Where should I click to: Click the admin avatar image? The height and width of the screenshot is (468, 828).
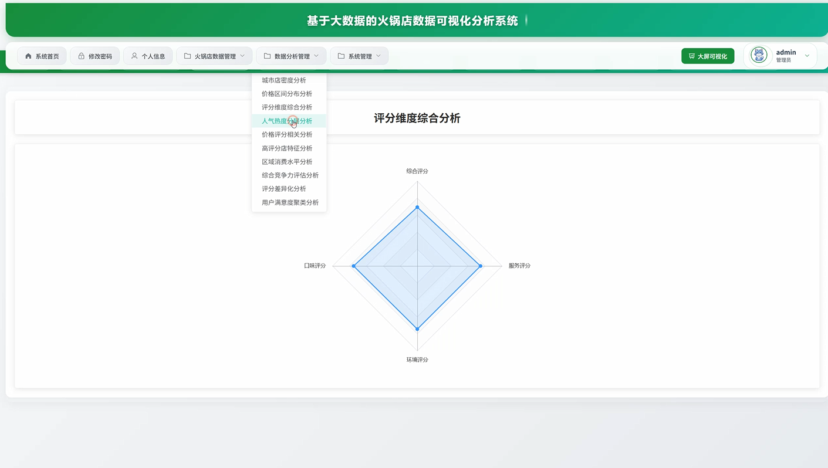pyautogui.click(x=759, y=56)
